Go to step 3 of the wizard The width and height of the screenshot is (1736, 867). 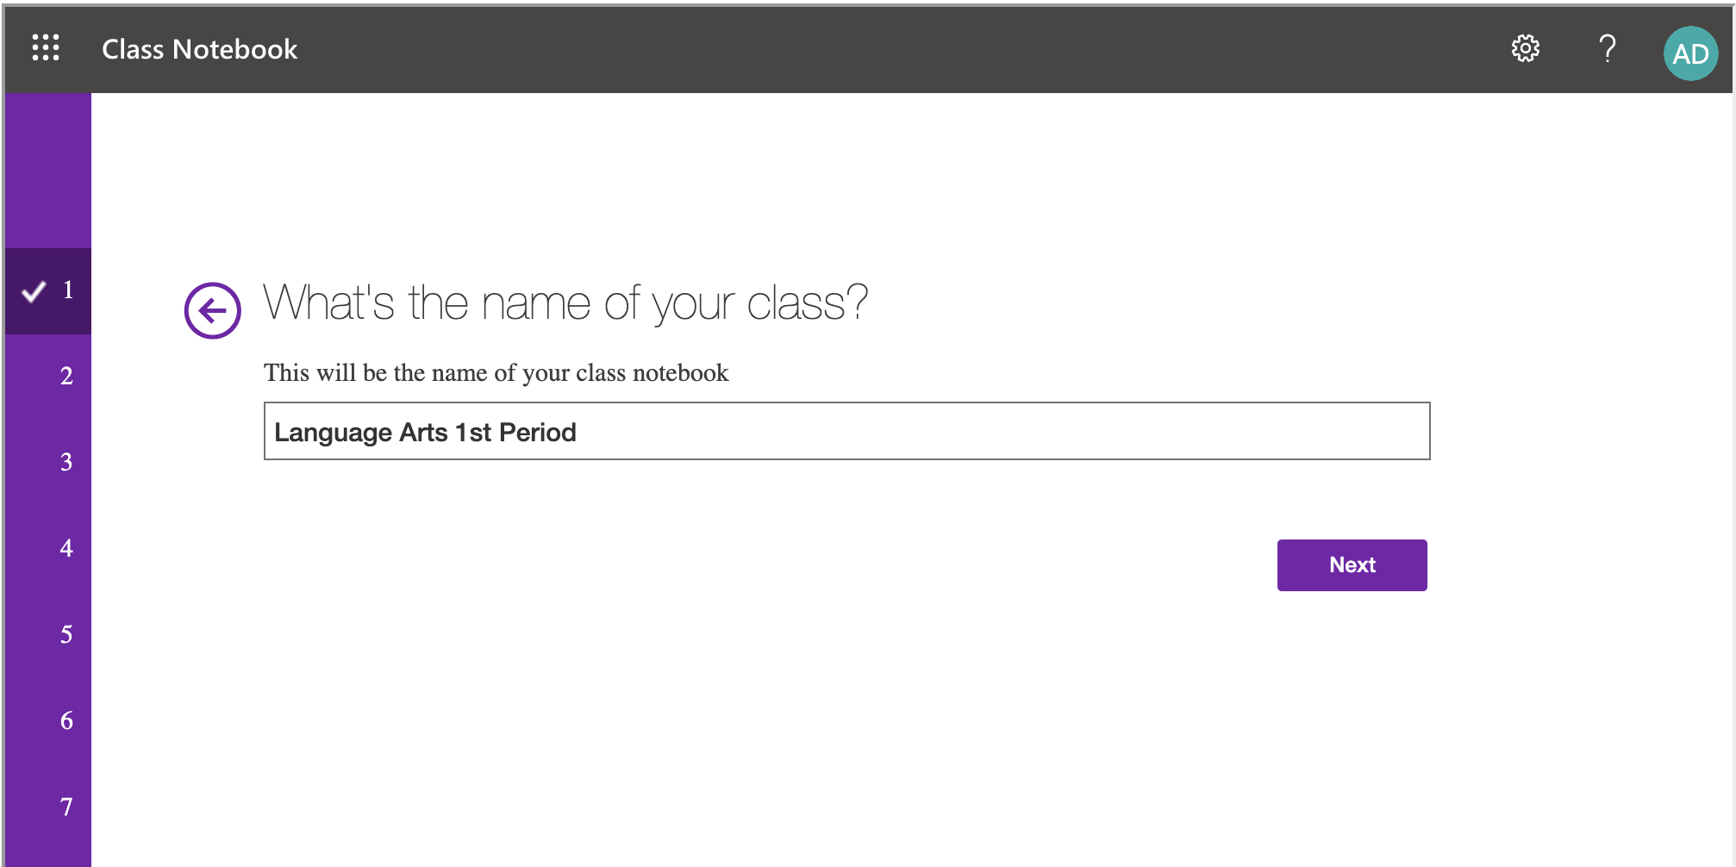[66, 462]
